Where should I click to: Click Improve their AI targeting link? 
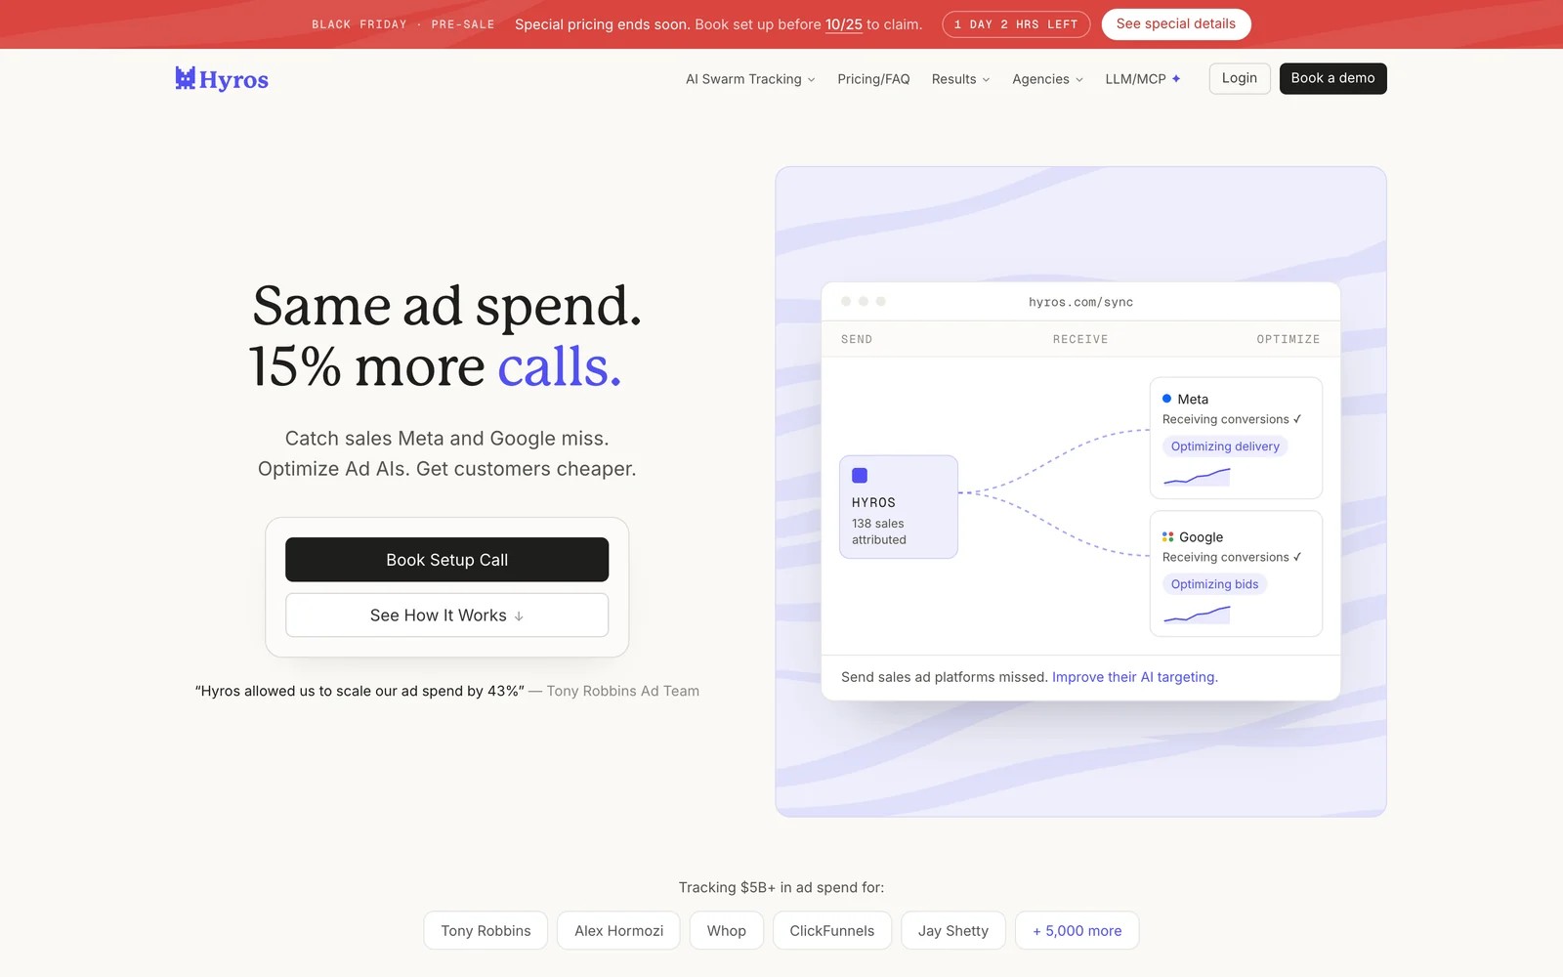pos(1135,677)
